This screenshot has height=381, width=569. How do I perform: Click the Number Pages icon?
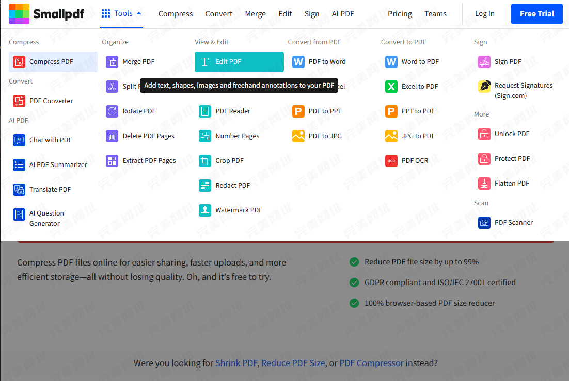(204, 136)
